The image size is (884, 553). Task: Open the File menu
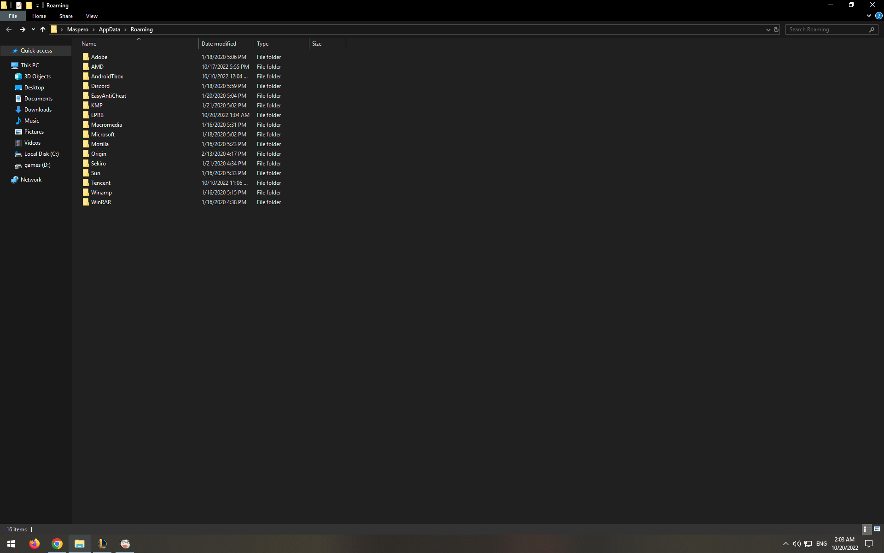13,16
